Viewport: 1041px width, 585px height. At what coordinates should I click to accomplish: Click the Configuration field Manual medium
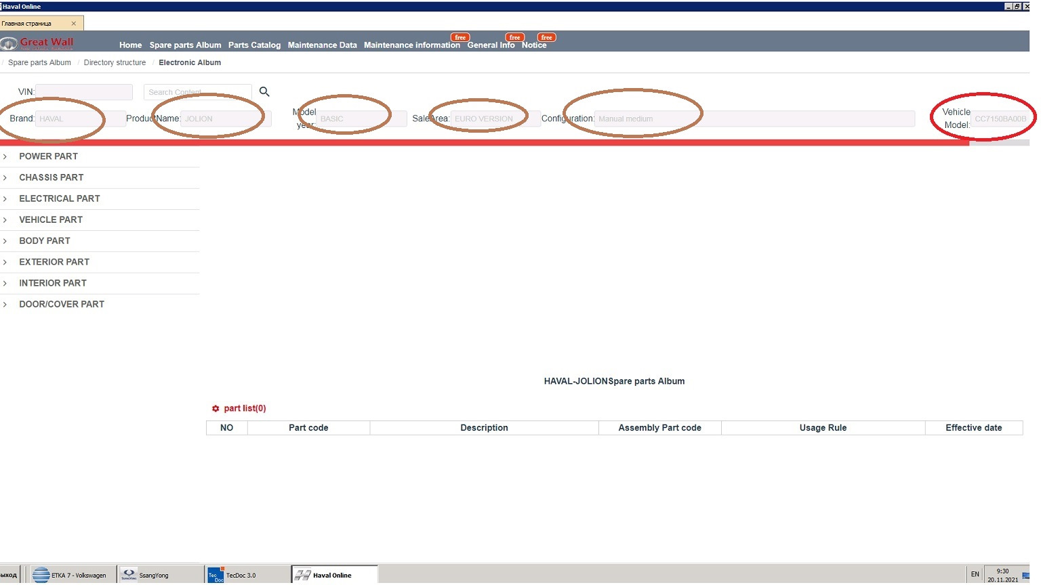coord(754,118)
